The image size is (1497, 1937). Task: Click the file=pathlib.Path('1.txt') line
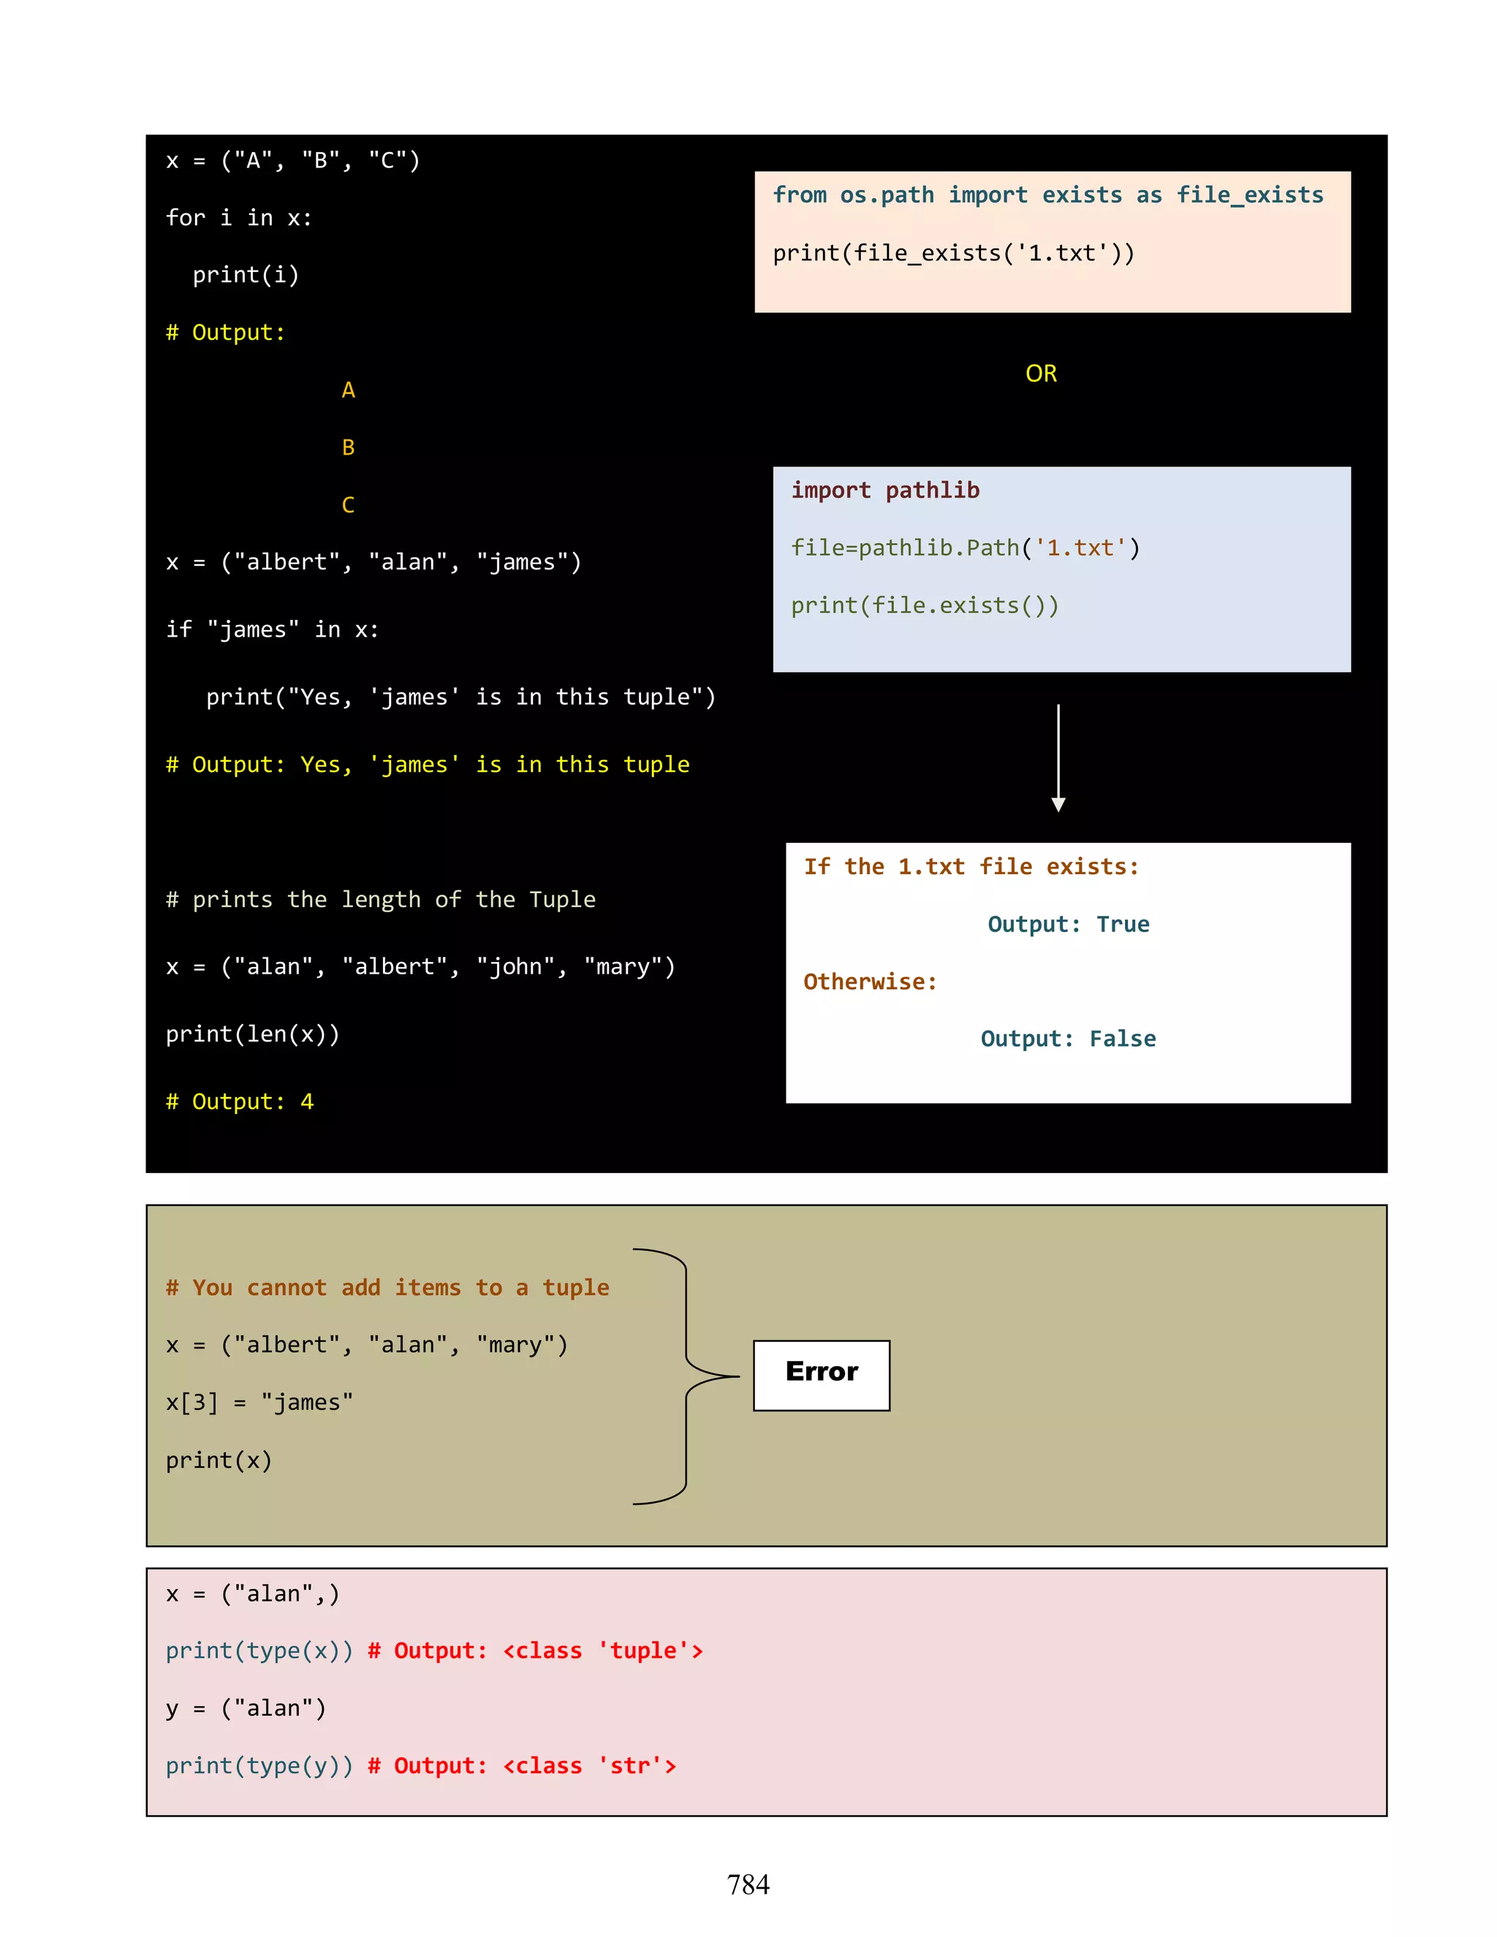tap(966, 548)
